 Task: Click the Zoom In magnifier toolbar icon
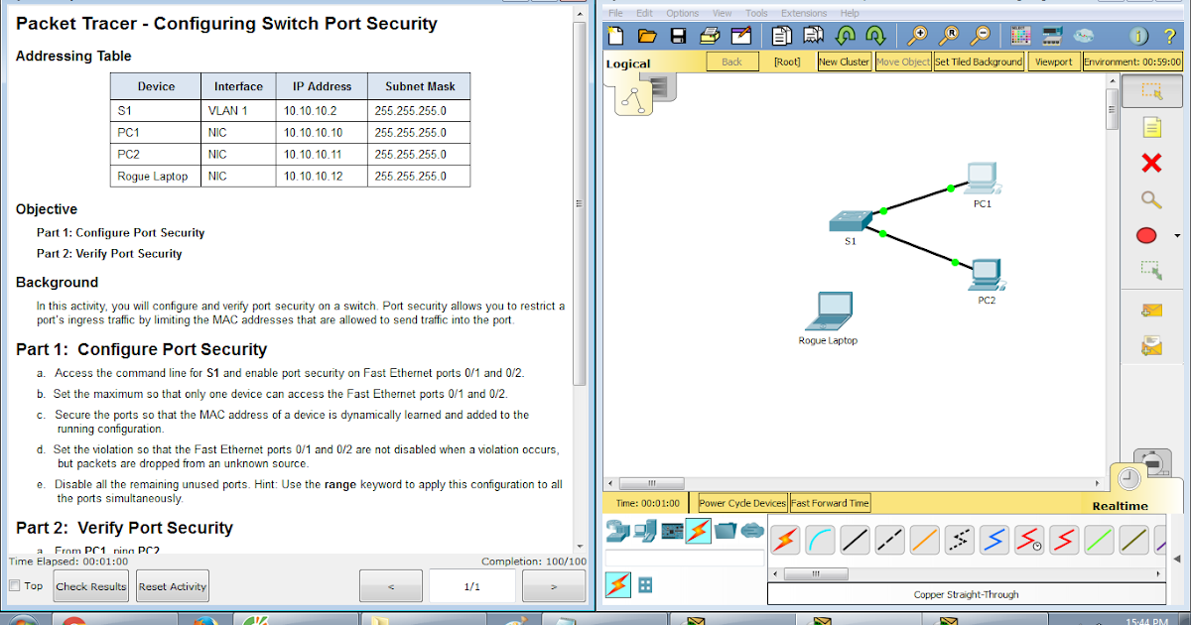coord(917,36)
